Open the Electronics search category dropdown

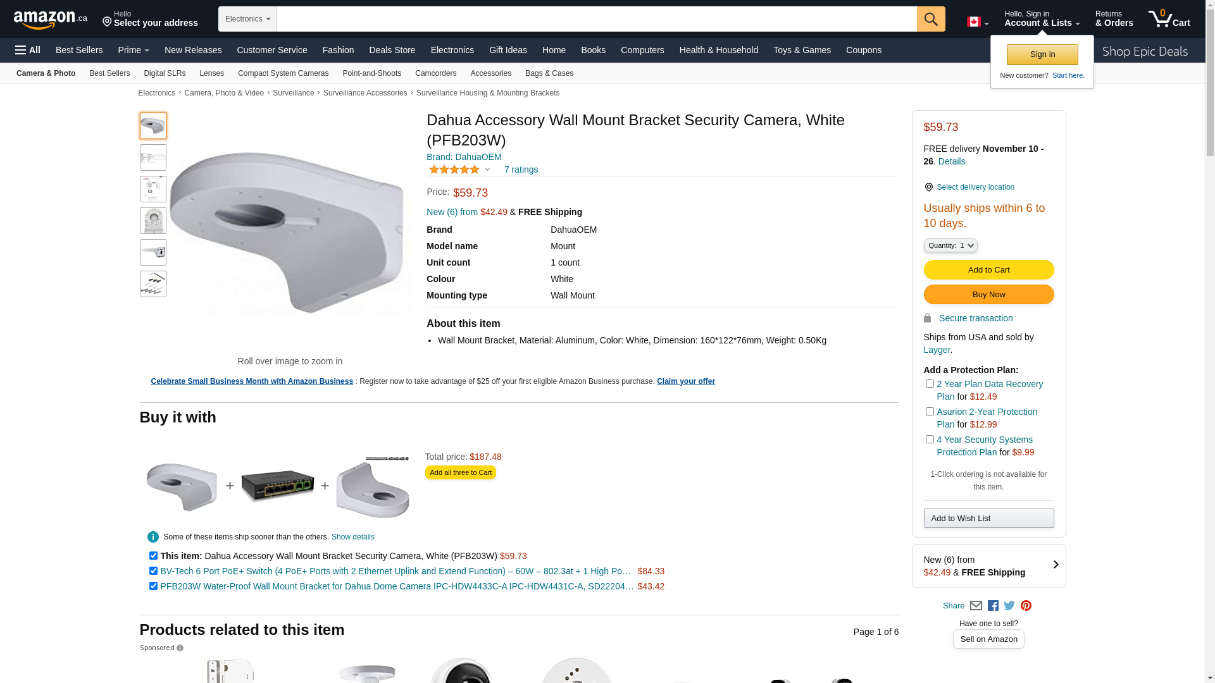click(x=247, y=19)
